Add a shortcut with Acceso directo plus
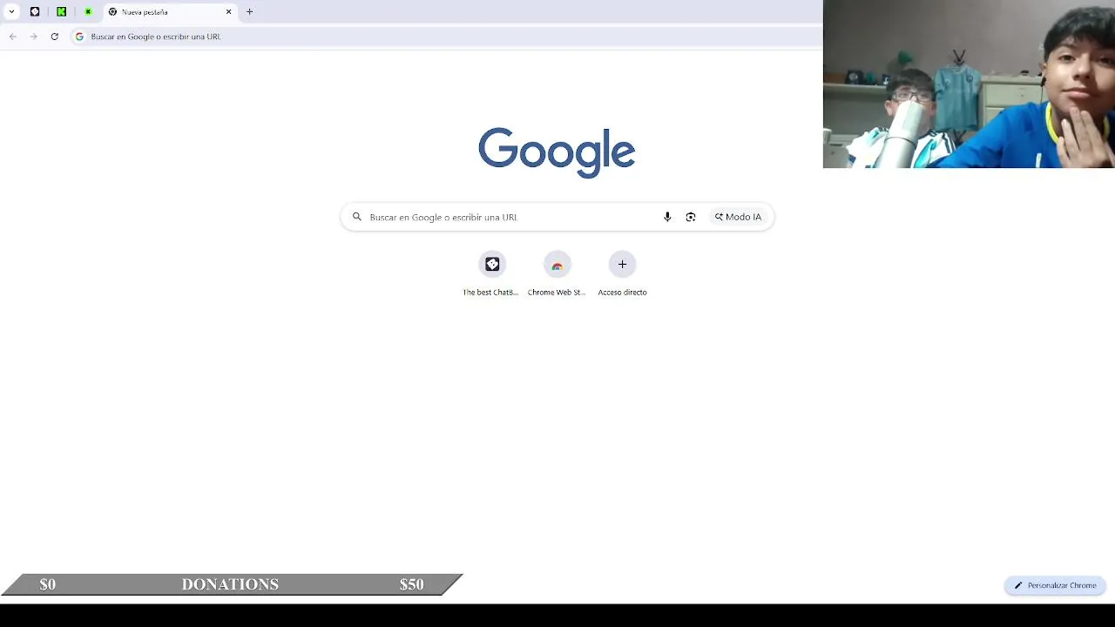The height and width of the screenshot is (627, 1115). (x=622, y=264)
